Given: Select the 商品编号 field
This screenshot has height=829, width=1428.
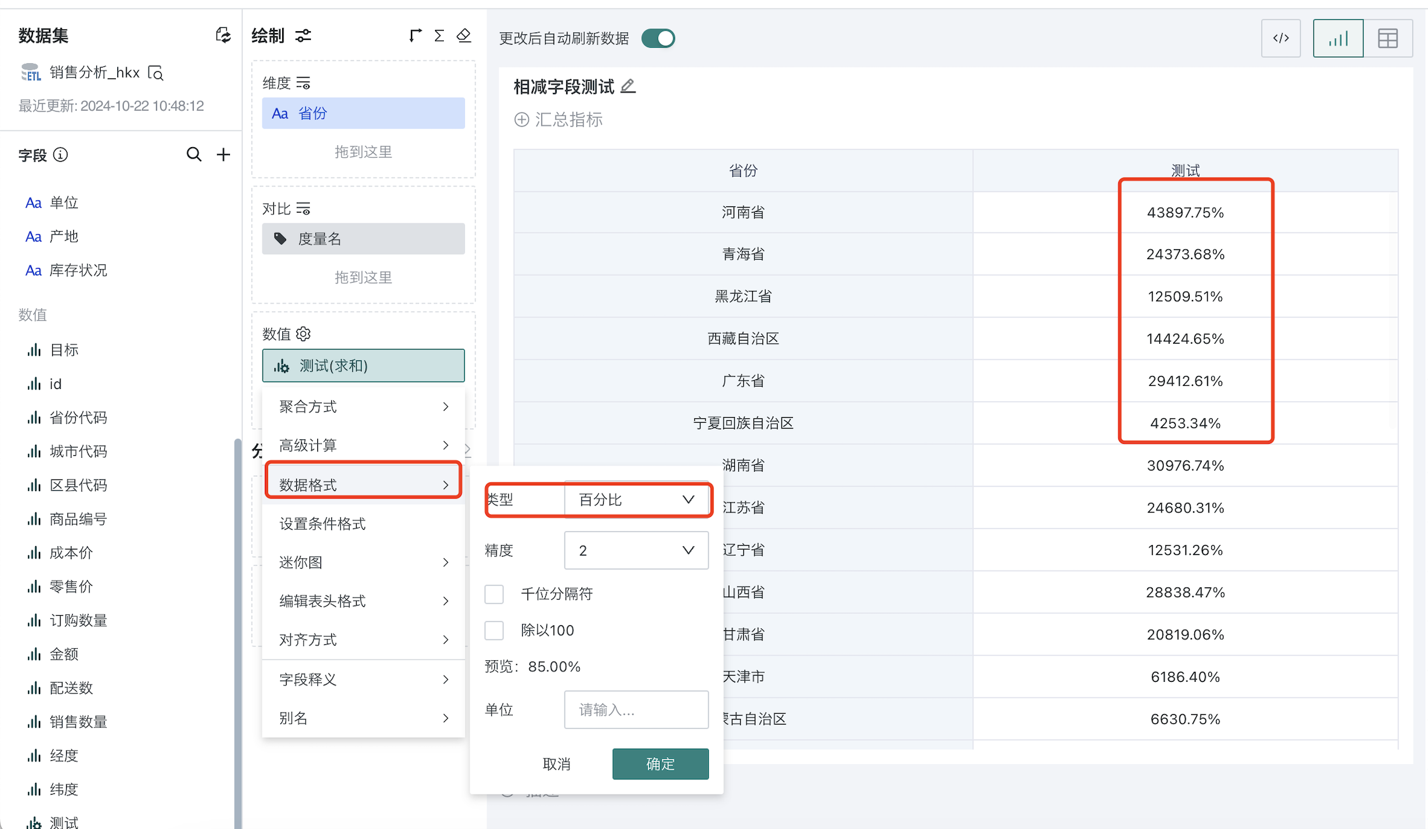Looking at the screenshot, I should pos(78,519).
